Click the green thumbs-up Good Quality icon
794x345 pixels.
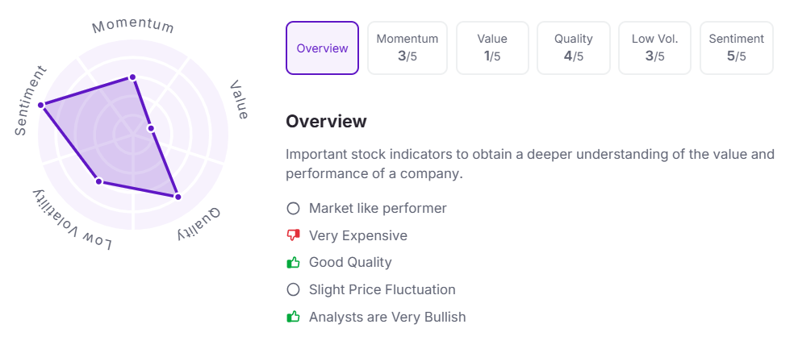293,263
